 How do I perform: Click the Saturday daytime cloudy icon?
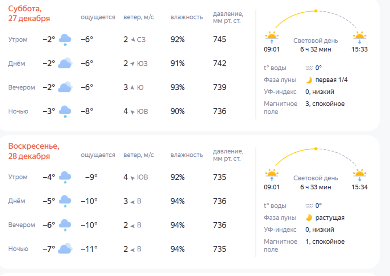(65, 63)
